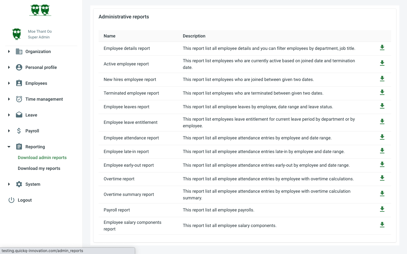Download the Employee late-in report

tap(382, 151)
